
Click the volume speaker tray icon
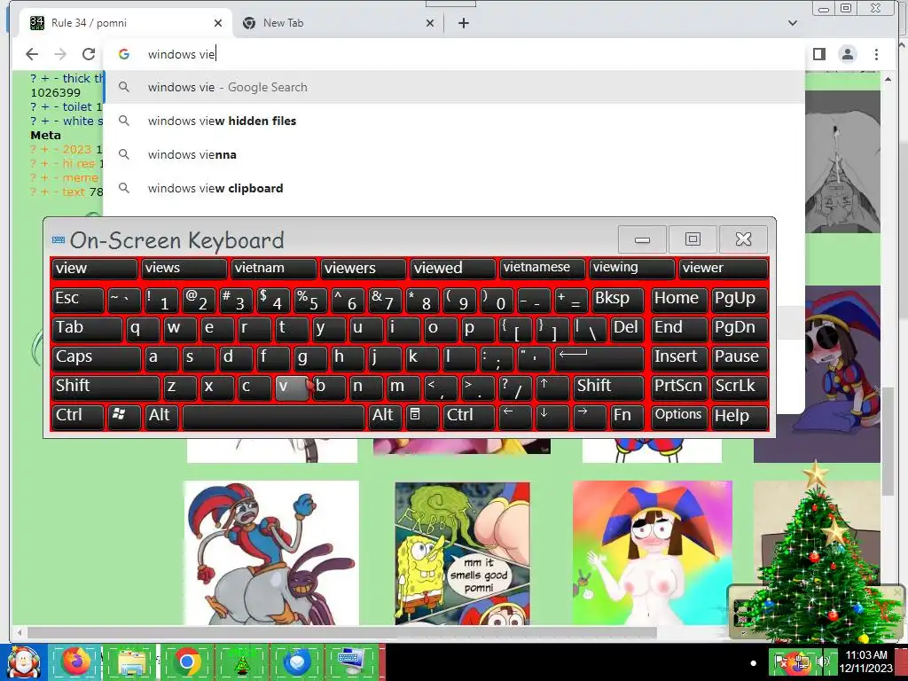(x=823, y=661)
